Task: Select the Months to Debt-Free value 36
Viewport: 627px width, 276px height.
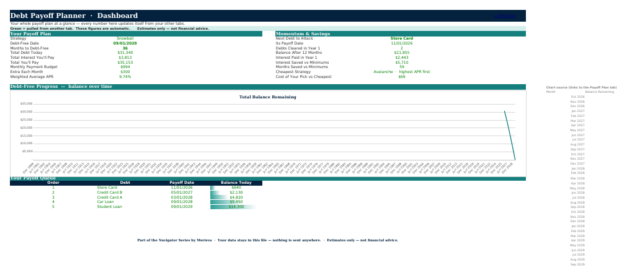Action: tap(125, 48)
